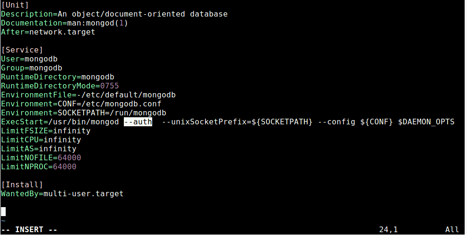Click the highlighted --auth flag
467x235 pixels.
click(138, 122)
